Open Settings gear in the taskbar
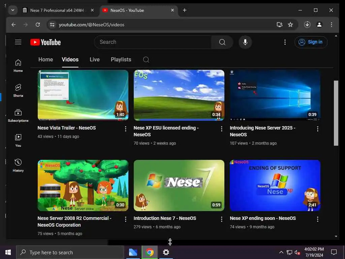 click(166, 252)
